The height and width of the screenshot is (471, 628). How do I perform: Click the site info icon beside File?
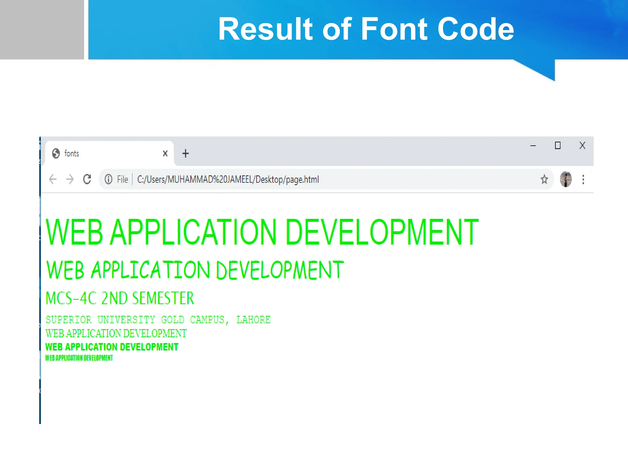[x=108, y=179]
